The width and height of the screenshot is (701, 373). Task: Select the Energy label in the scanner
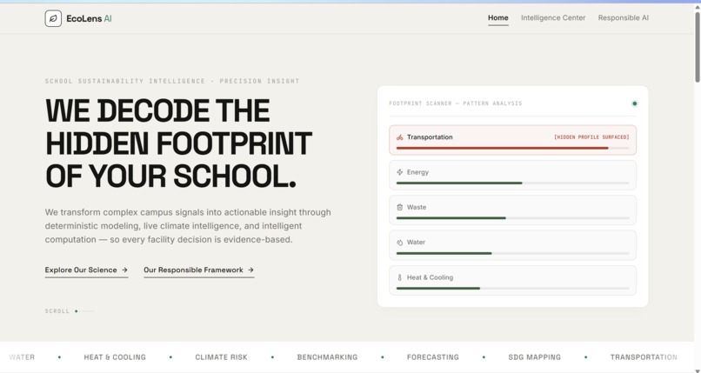(417, 172)
